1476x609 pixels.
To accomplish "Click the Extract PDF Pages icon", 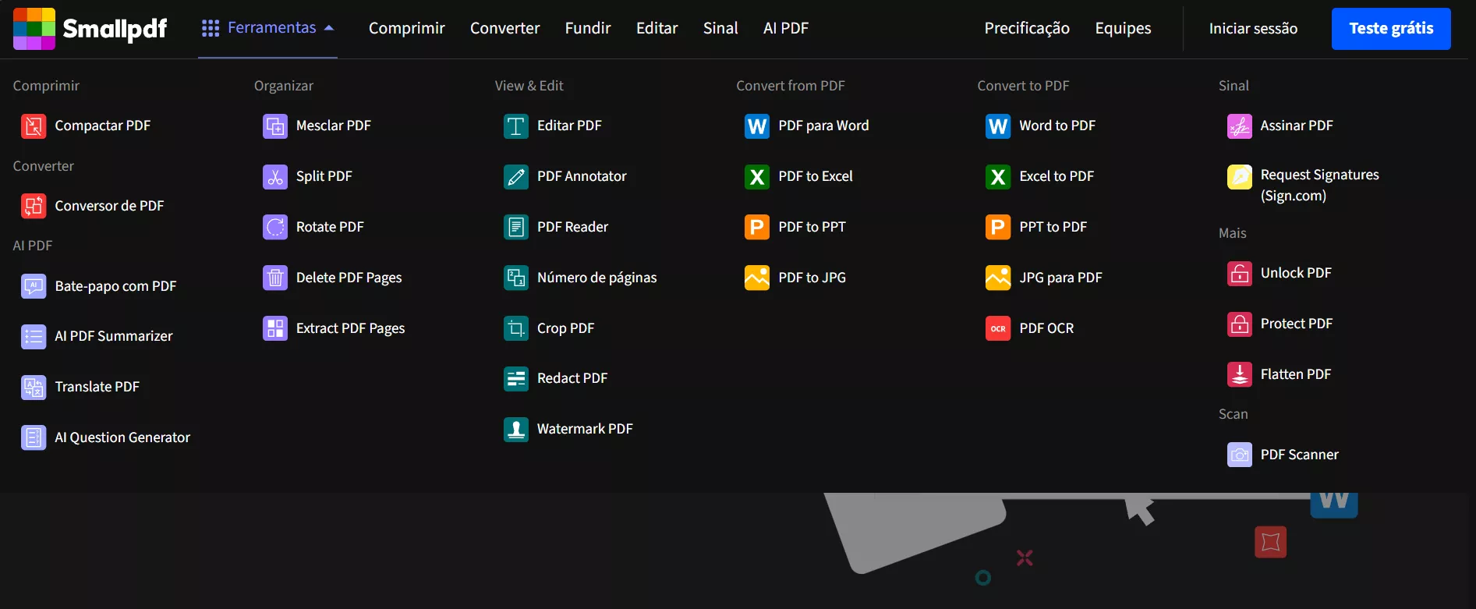I will tap(275, 329).
